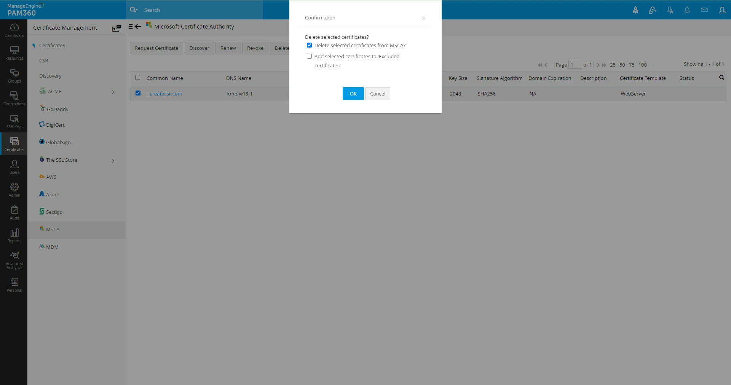Click the search magnifier dropdown icon
Screen dimensions: 731x385
[x=133, y=10]
